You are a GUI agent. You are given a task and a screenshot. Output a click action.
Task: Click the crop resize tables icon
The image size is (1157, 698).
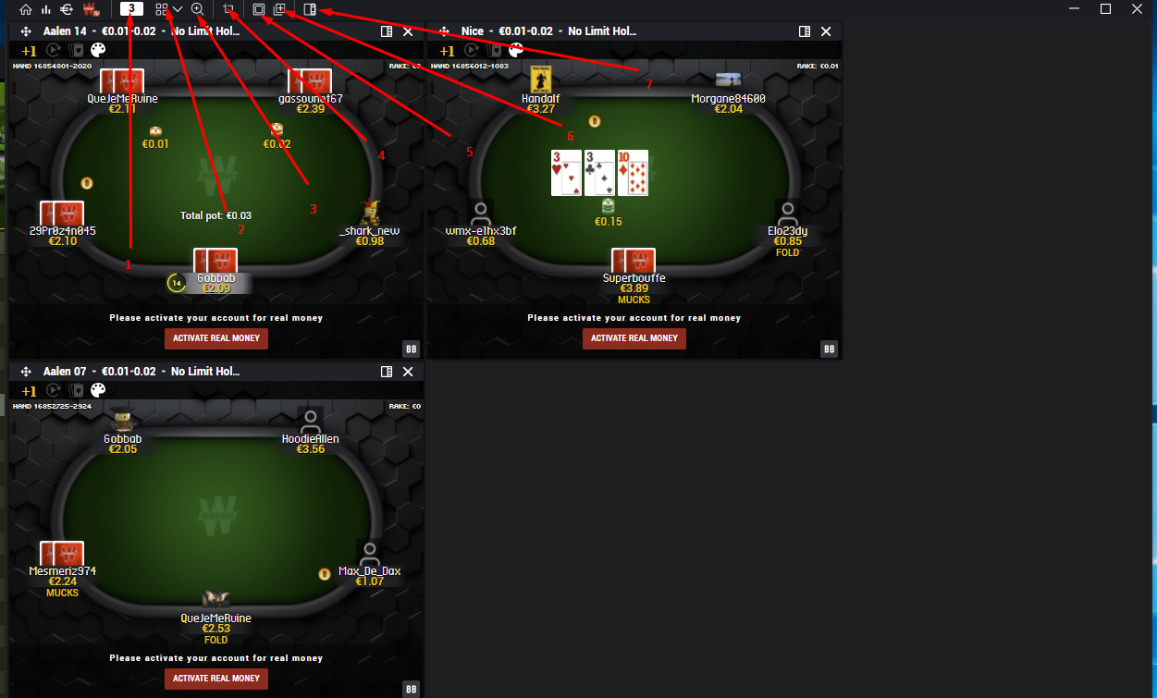228,9
